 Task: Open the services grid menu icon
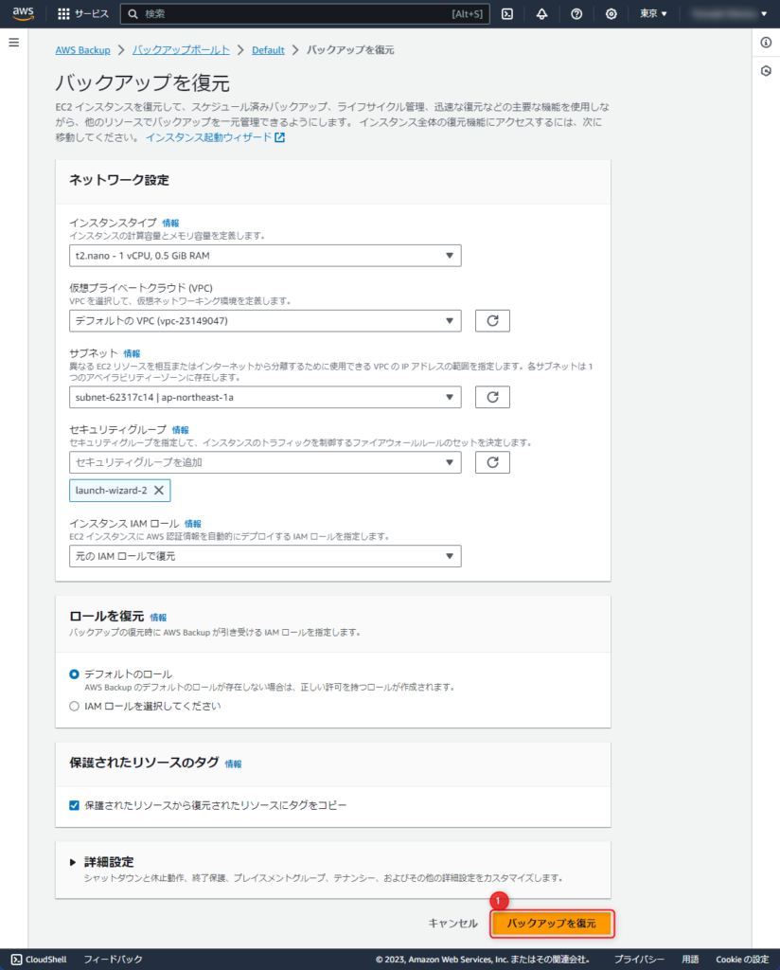click(x=63, y=13)
